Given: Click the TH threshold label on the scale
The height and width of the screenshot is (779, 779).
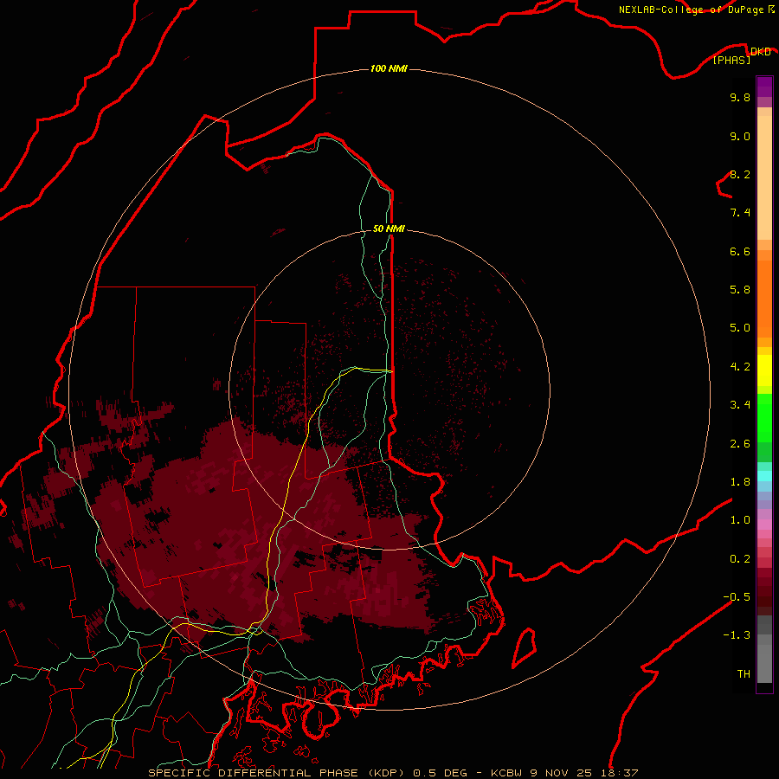Looking at the screenshot, I should (x=744, y=674).
